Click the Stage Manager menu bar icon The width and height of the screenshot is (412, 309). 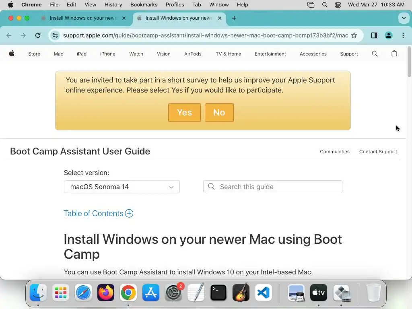(311, 5)
